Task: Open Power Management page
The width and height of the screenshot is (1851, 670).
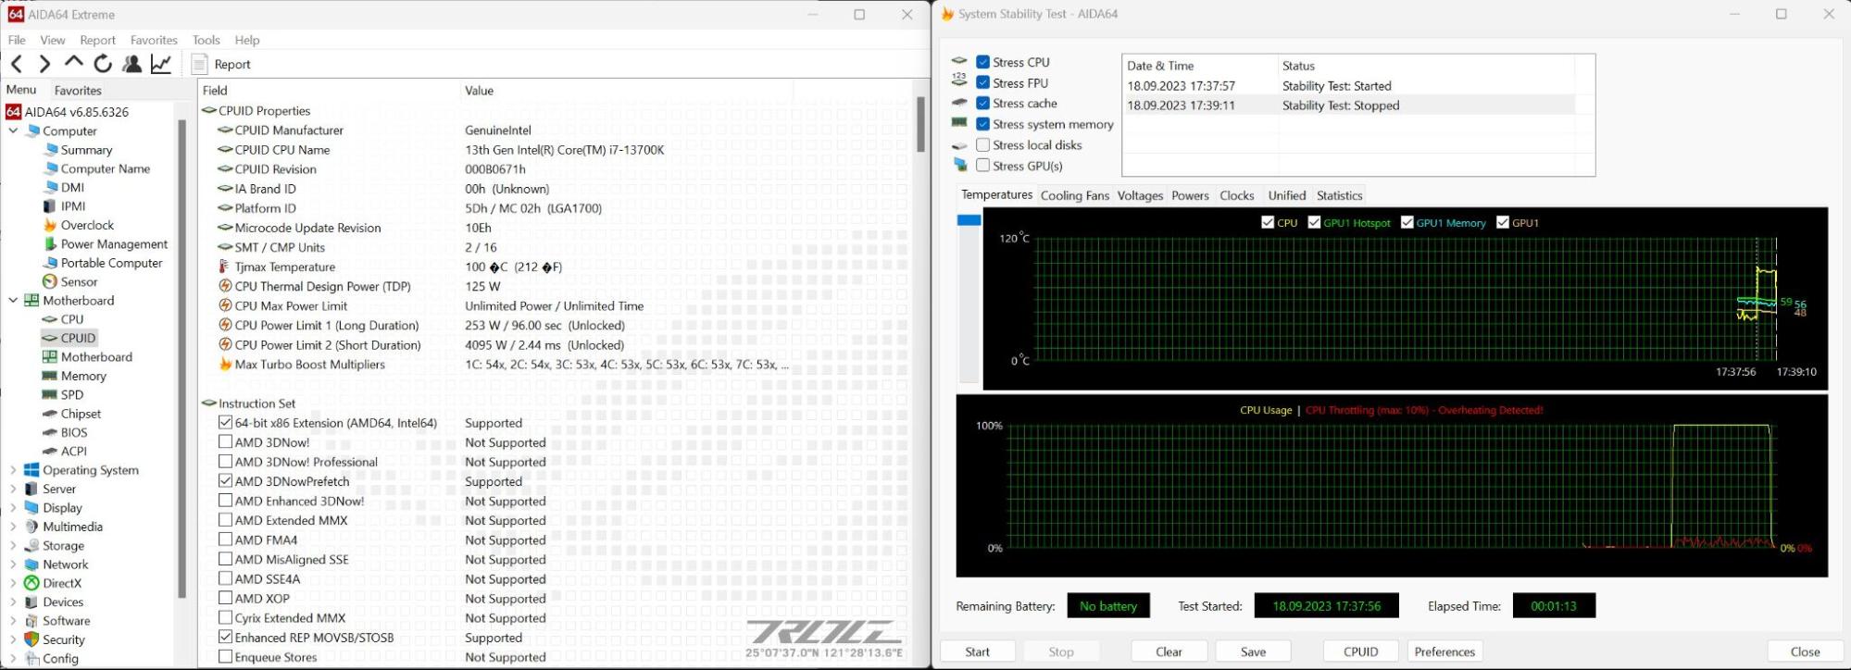Action: (x=114, y=244)
